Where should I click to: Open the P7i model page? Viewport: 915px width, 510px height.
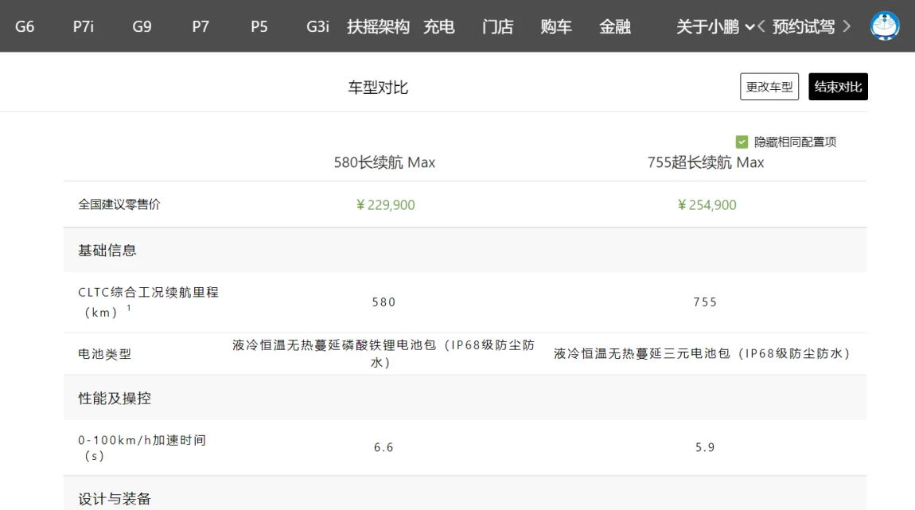[x=84, y=27]
